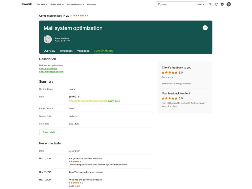
Task: Click the Show details button
Action: coord(49,132)
